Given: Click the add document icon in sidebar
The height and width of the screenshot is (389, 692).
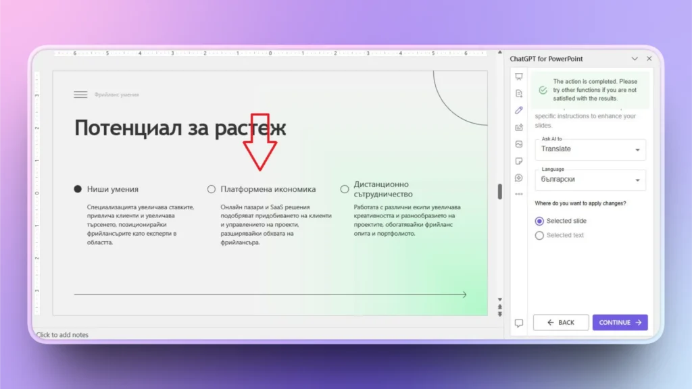Looking at the screenshot, I should [518, 95].
